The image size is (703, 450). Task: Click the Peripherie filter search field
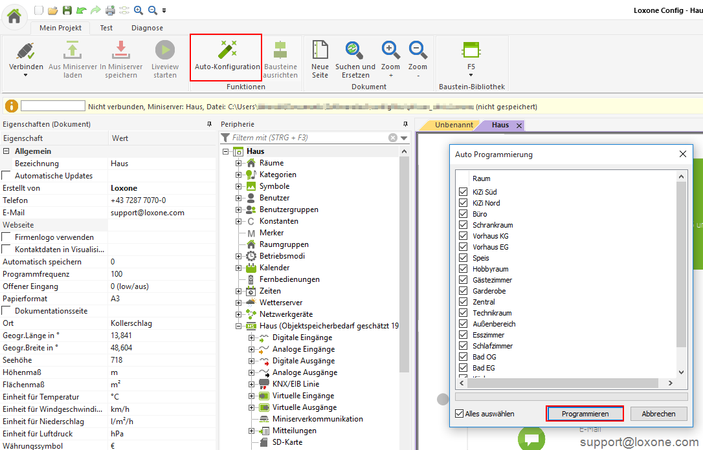pyautogui.click(x=309, y=138)
